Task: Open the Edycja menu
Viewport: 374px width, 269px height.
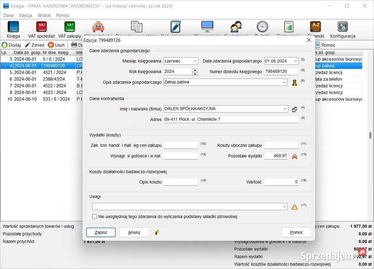Action: point(26,16)
